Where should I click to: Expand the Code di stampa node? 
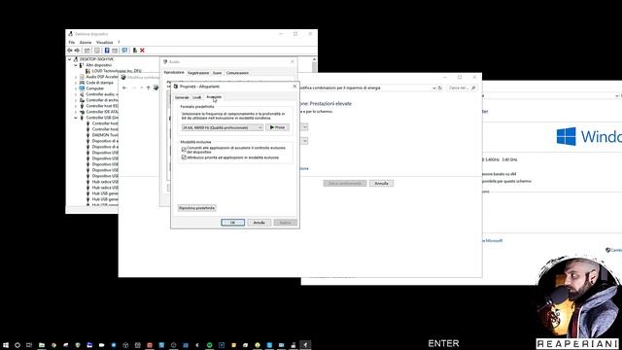76,83
